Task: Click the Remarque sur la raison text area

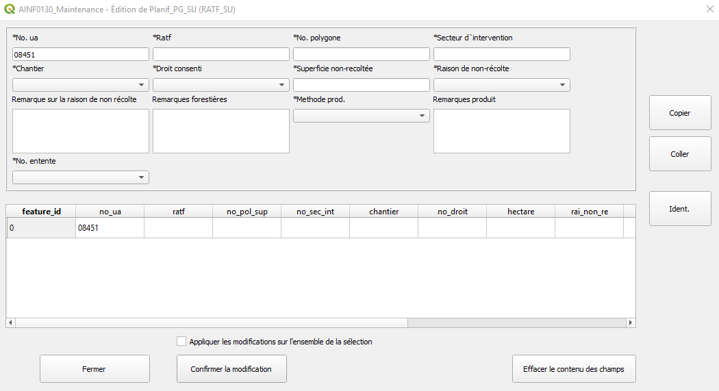Action: point(81,131)
